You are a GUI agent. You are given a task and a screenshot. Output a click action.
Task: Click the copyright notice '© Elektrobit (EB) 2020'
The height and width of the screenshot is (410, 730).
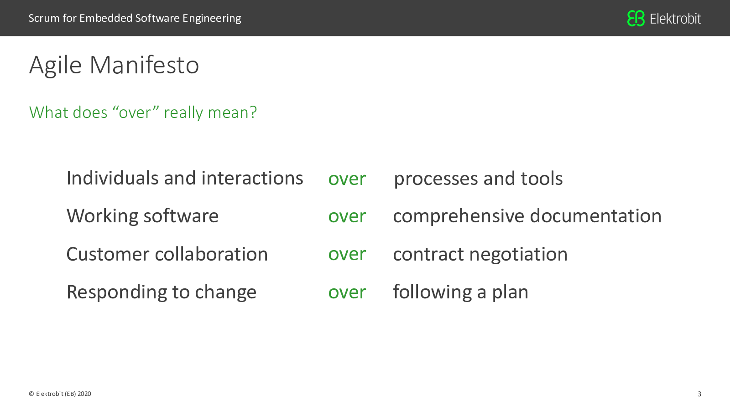pyautogui.click(x=60, y=394)
